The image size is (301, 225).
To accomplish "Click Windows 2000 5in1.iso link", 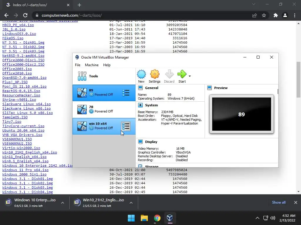I will click(x=24, y=175).
